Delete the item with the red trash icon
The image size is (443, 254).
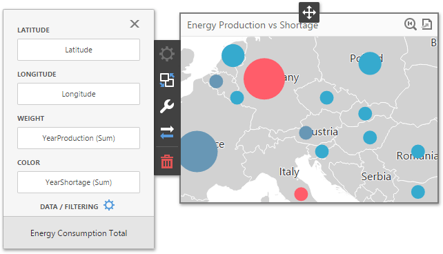tap(167, 162)
